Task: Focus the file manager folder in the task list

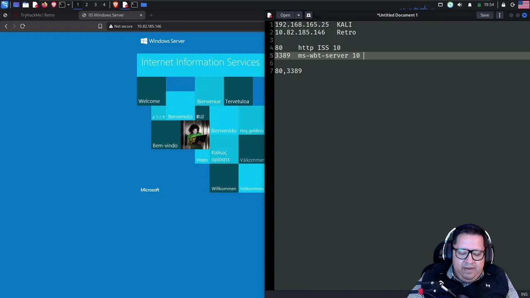Action: [x=144, y=5]
